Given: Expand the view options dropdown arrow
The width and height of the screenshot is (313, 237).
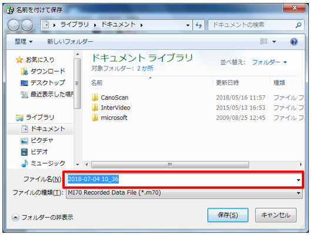Looking at the screenshot, I should 274,42.
